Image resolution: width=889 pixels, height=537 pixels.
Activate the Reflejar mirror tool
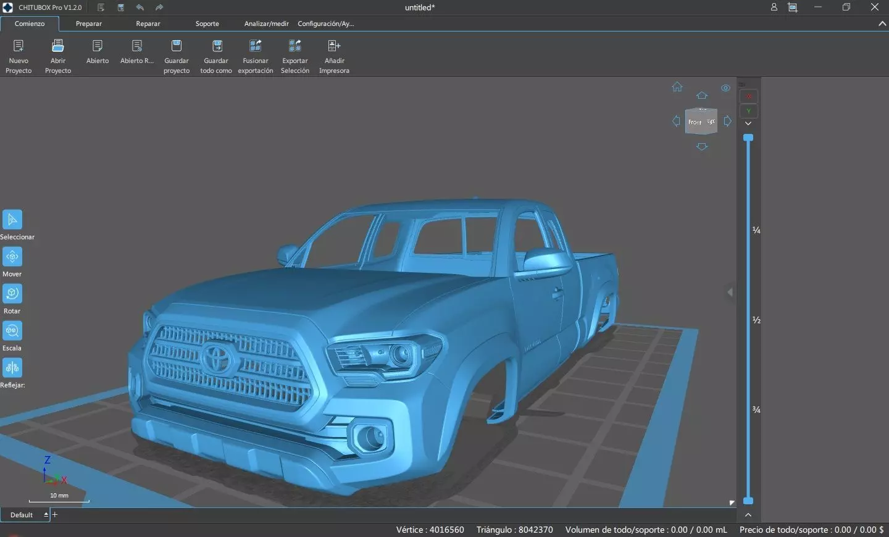click(x=12, y=368)
